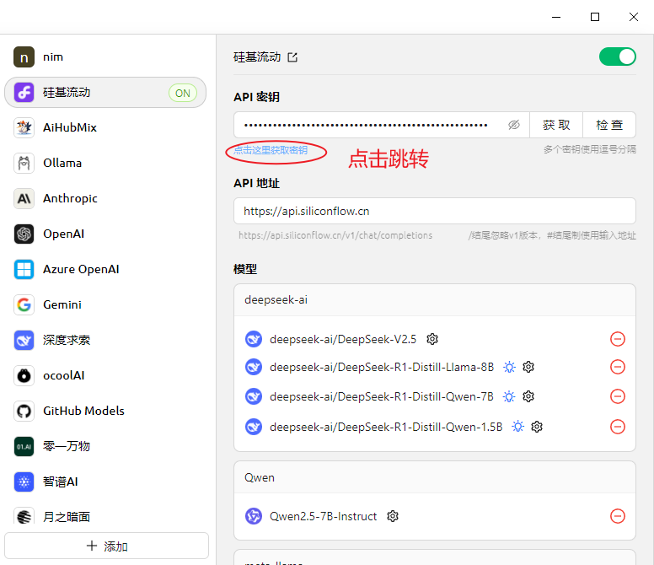
Task: Open settings gear for DeepSeek-R1-Distill-Qwen-7B
Action: [x=528, y=396]
